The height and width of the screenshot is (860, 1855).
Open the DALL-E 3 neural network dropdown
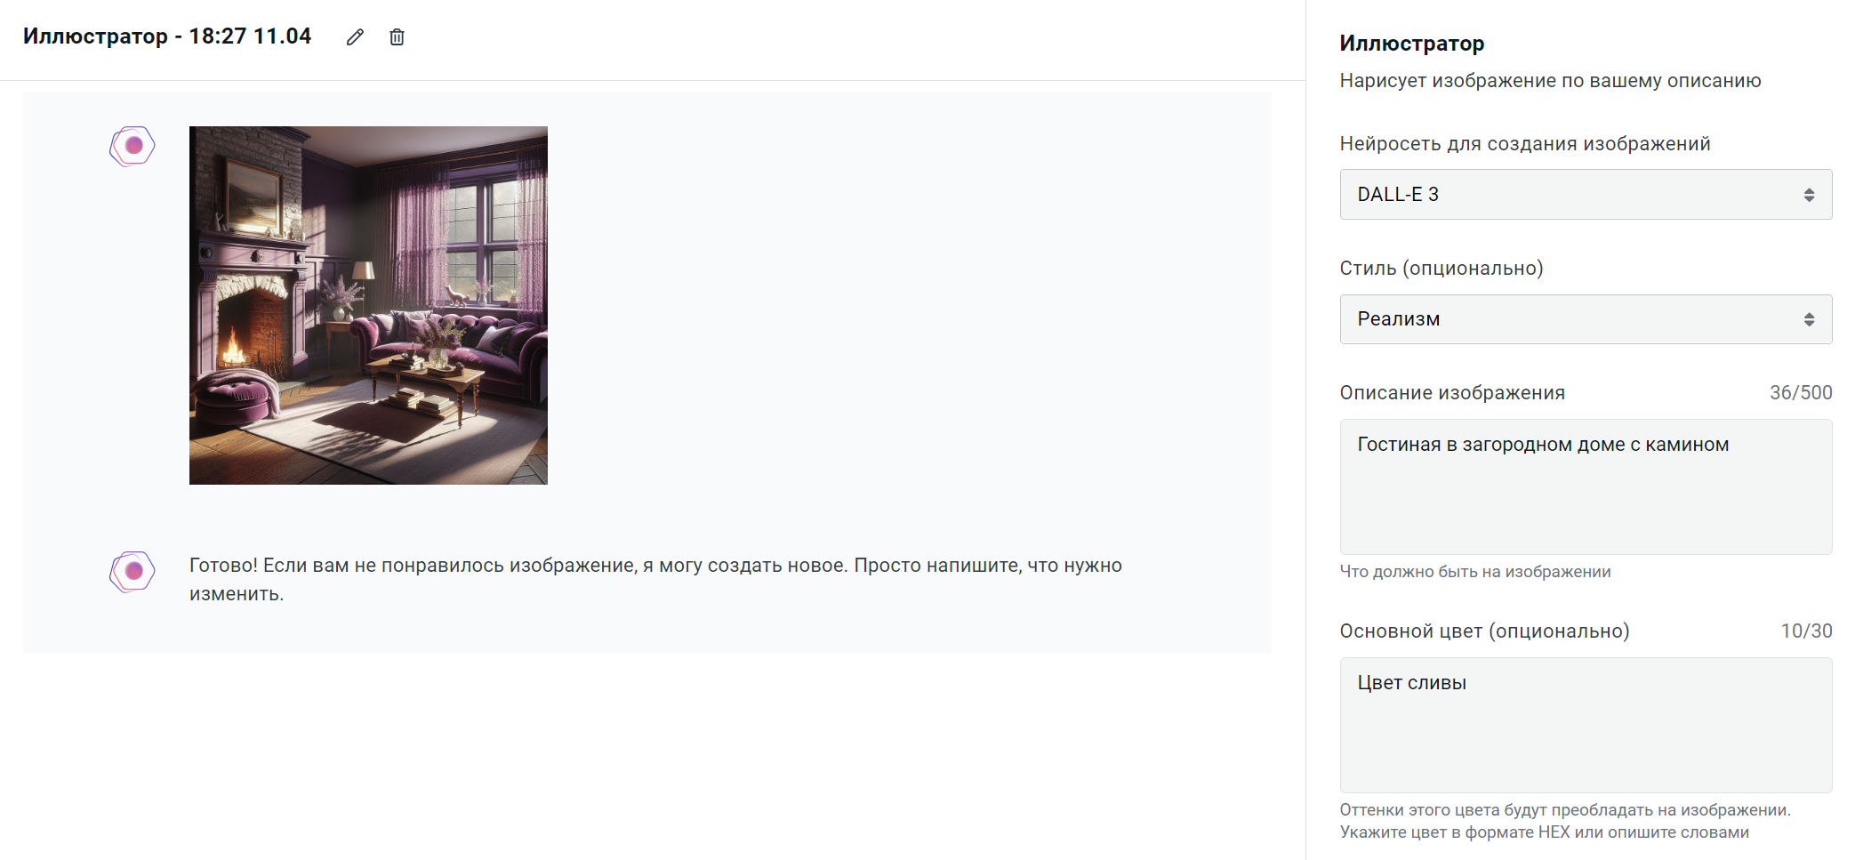tap(1586, 194)
